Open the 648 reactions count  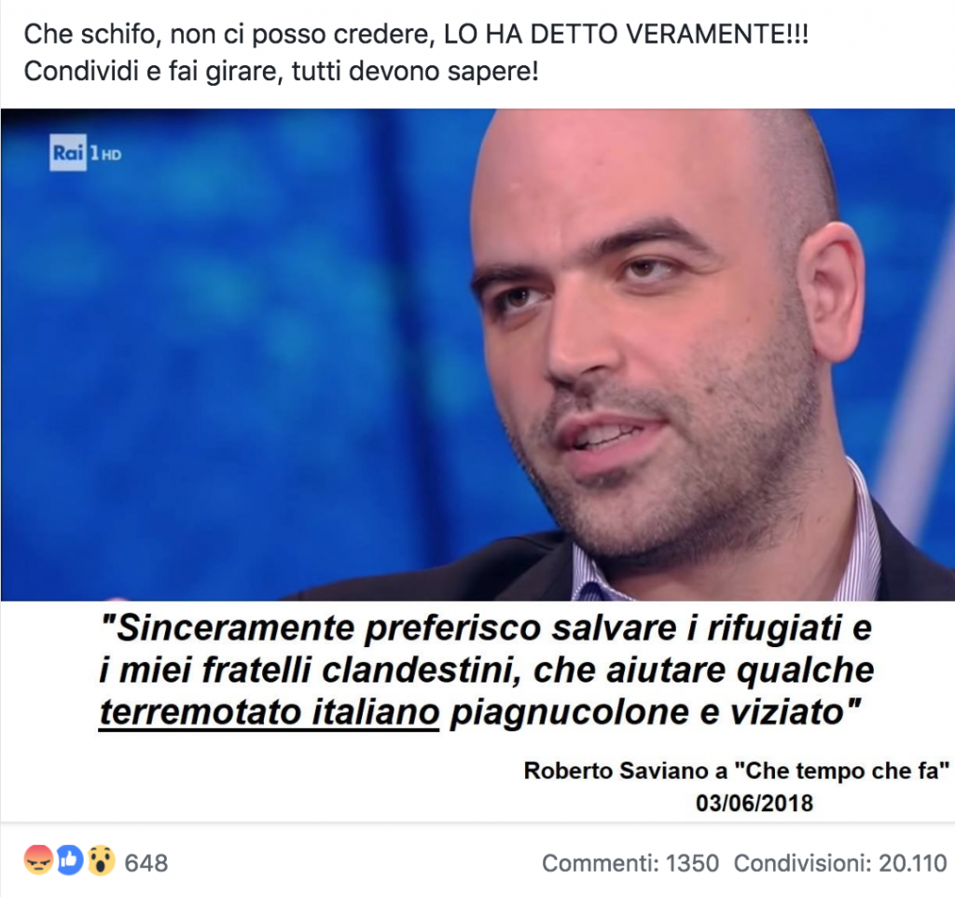[x=146, y=862]
